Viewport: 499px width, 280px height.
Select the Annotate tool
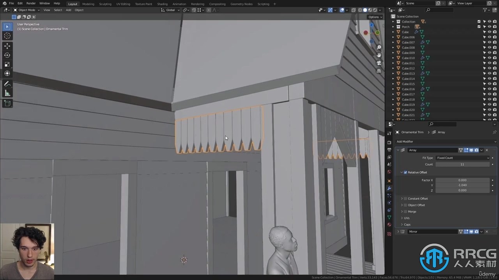coord(7,84)
